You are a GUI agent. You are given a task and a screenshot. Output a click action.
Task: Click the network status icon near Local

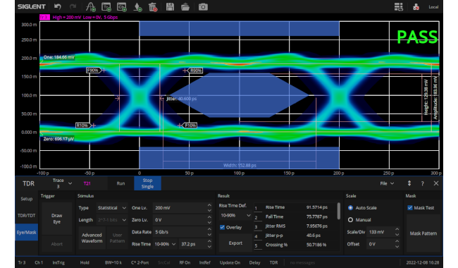click(416, 7)
